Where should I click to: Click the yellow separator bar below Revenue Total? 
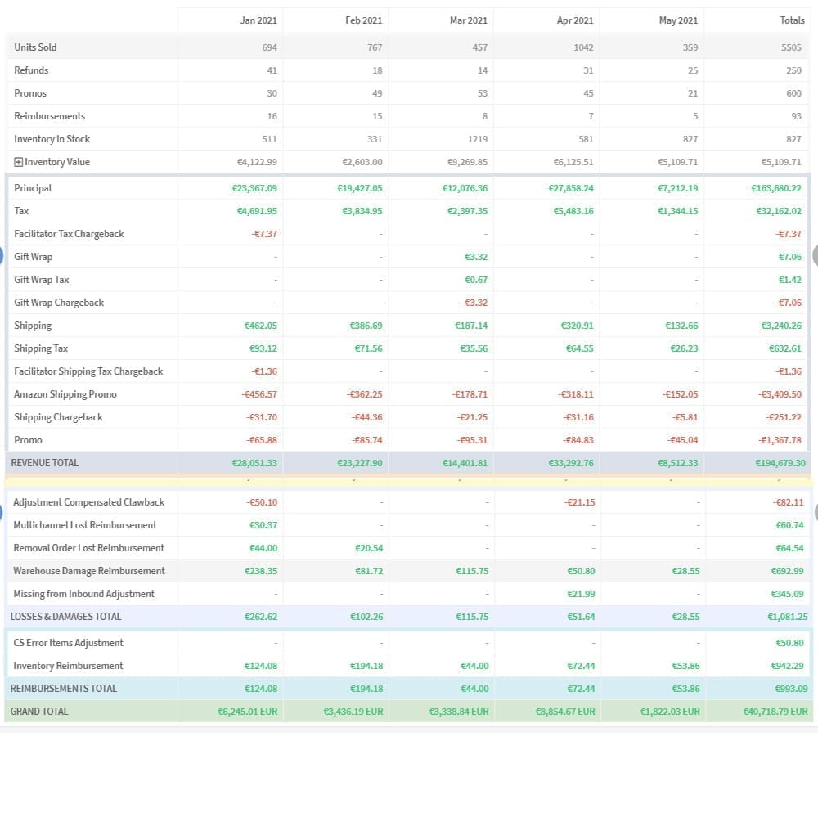point(409,482)
